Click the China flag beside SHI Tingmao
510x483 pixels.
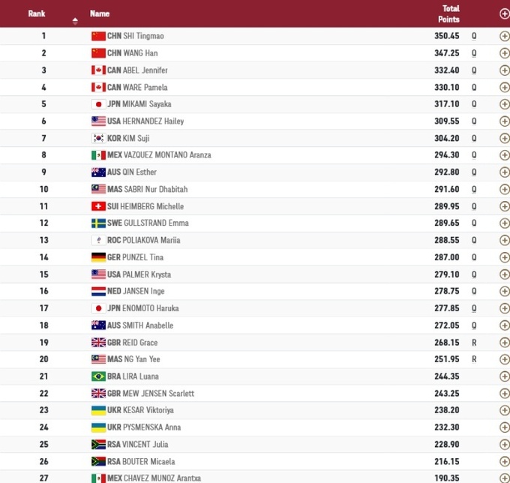tap(98, 36)
